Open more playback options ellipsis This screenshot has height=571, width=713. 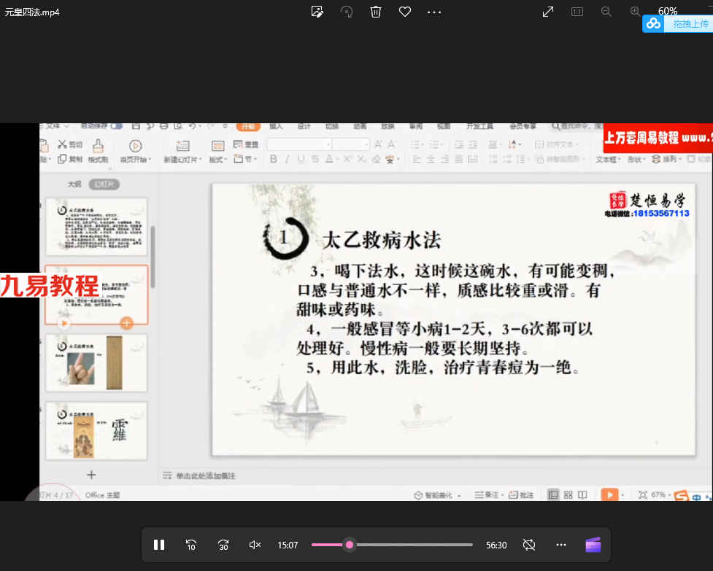pos(561,545)
